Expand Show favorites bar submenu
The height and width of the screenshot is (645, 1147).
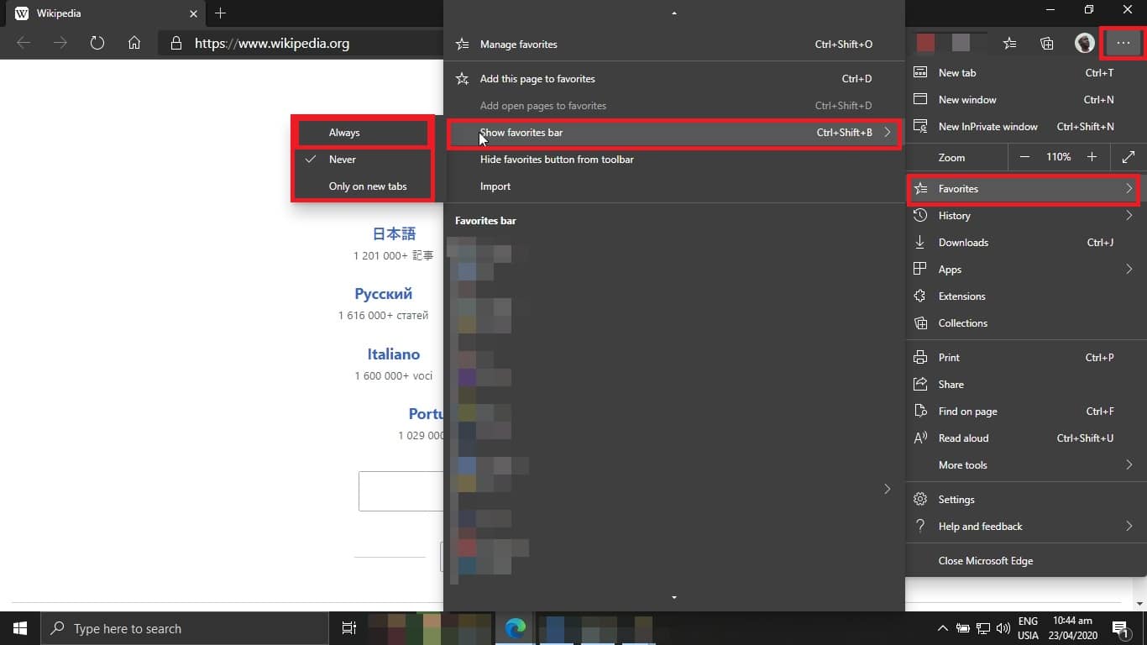[673, 133]
